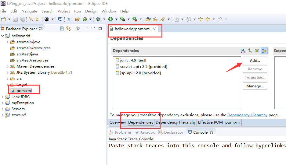Collapse All in Package Explorer
Screen dimensions: 286x165
point(62,29)
